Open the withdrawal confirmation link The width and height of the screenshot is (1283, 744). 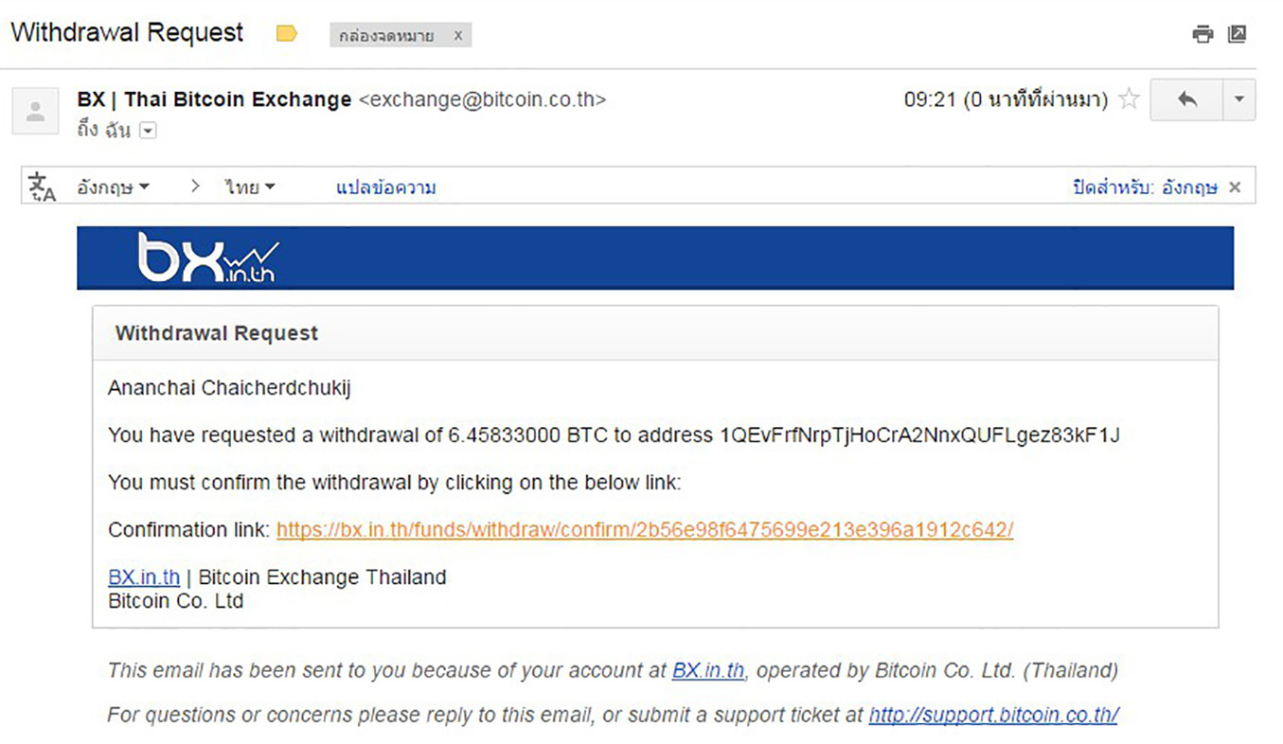tap(645, 530)
